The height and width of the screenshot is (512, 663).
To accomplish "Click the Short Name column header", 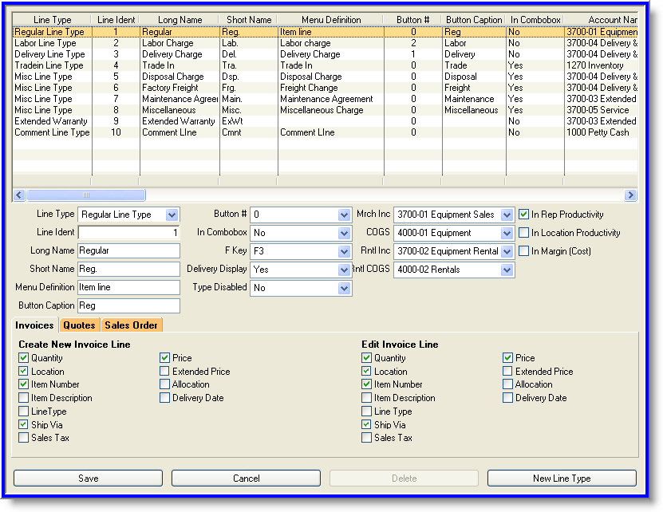I will tap(248, 19).
